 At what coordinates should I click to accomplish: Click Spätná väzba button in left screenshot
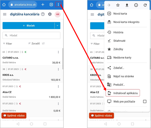point(14,116)
